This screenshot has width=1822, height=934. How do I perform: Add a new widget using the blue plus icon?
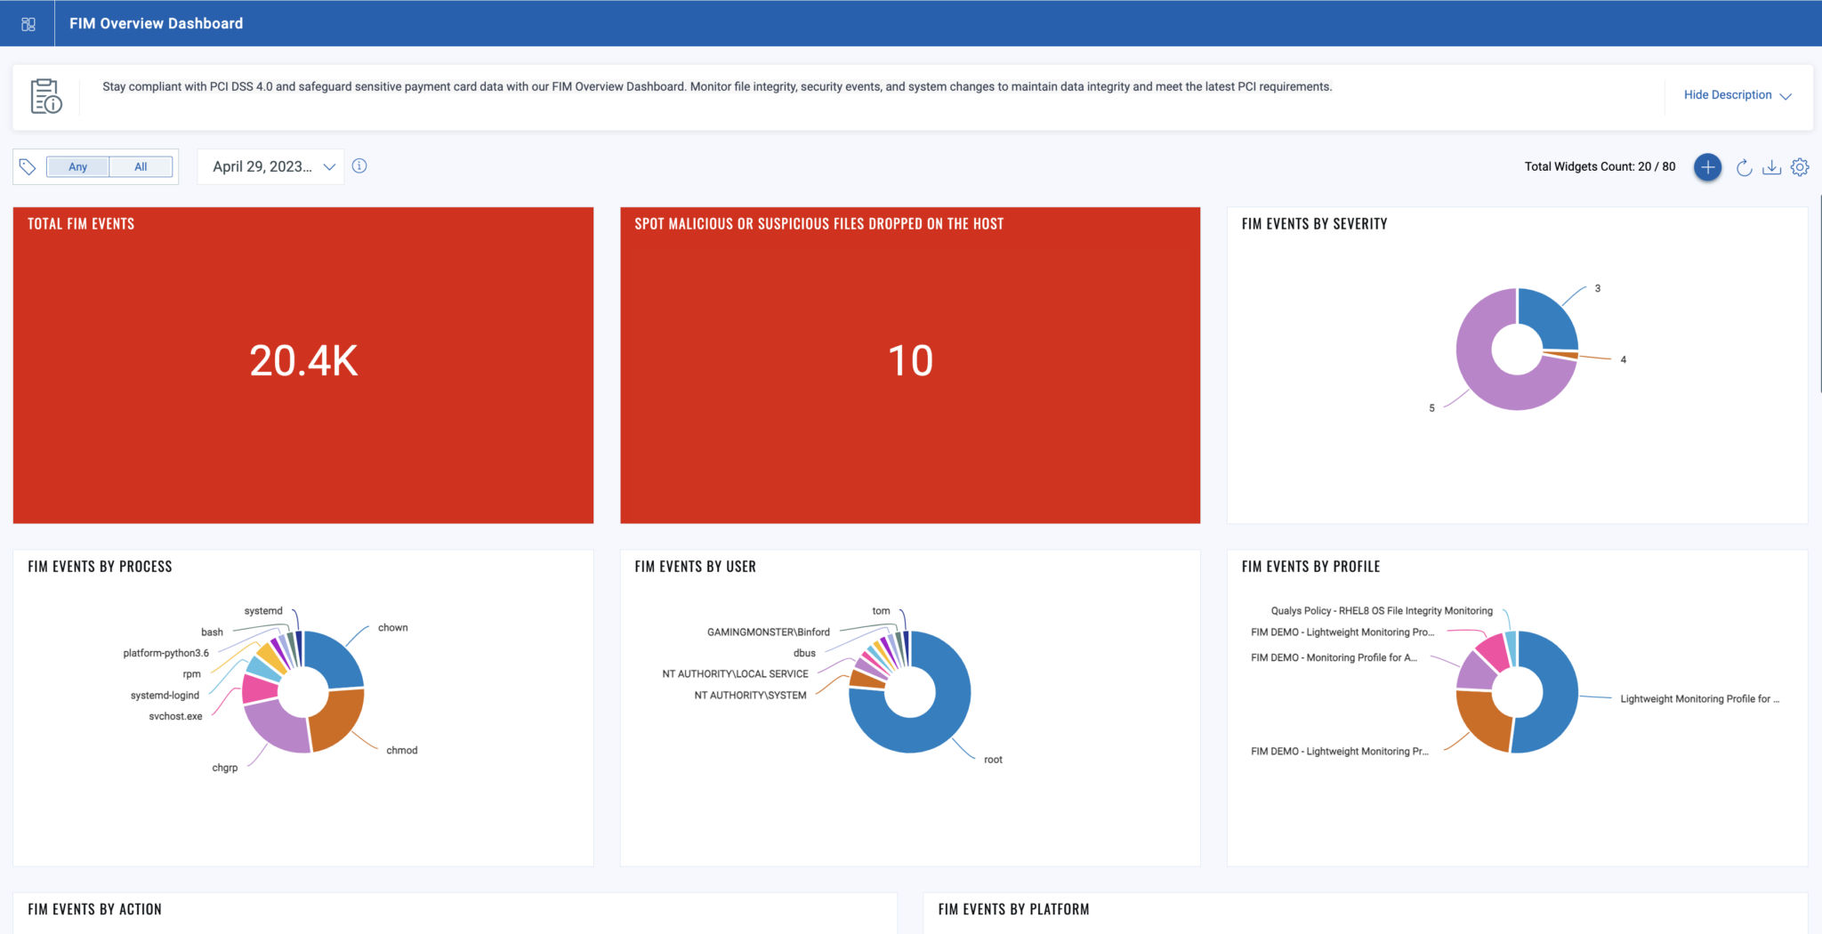1707,166
